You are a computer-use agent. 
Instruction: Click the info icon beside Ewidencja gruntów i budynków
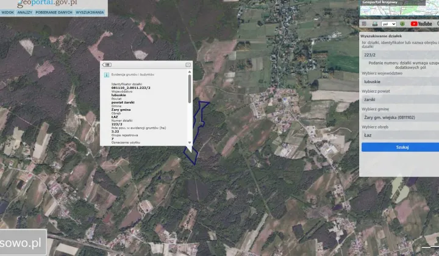pyautogui.click(x=106, y=75)
